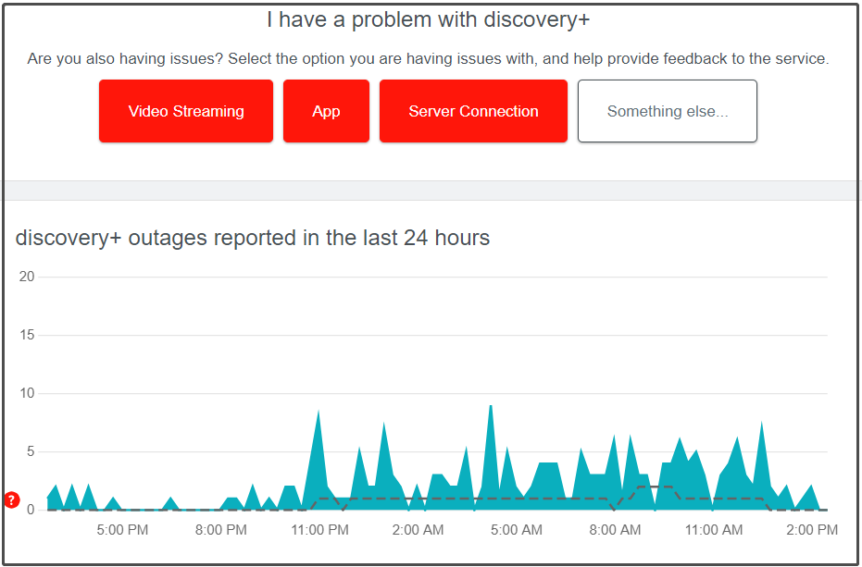Click the y-axis value 10
Screen dimensions: 862x567
(x=26, y=393)
